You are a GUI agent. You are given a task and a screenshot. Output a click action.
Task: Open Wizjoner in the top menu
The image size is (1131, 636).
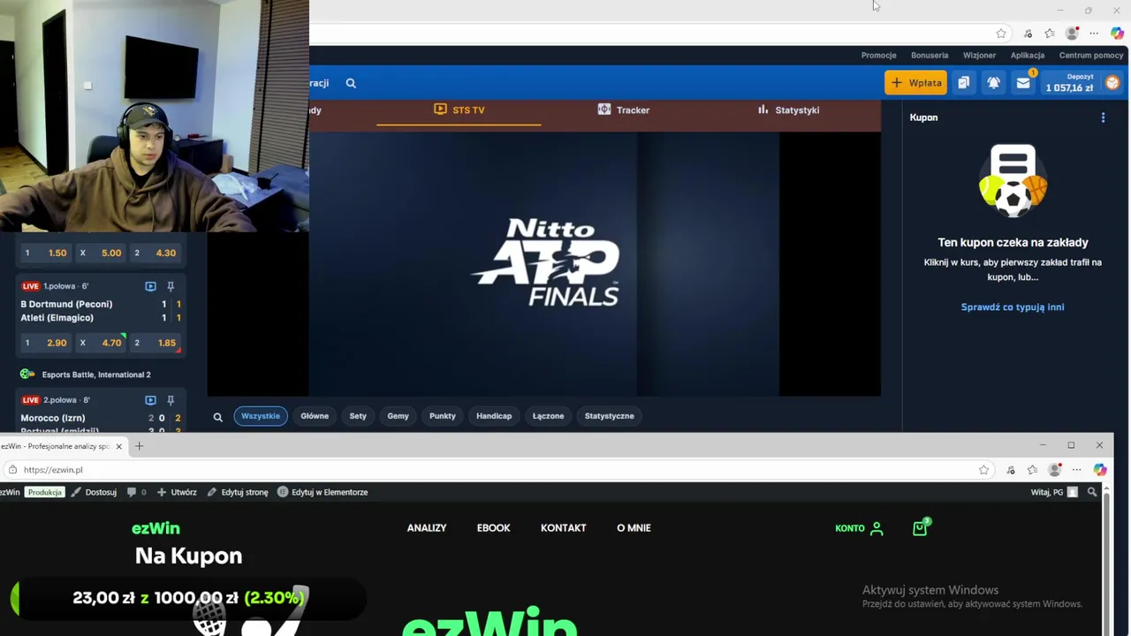(x=979, y=56)
